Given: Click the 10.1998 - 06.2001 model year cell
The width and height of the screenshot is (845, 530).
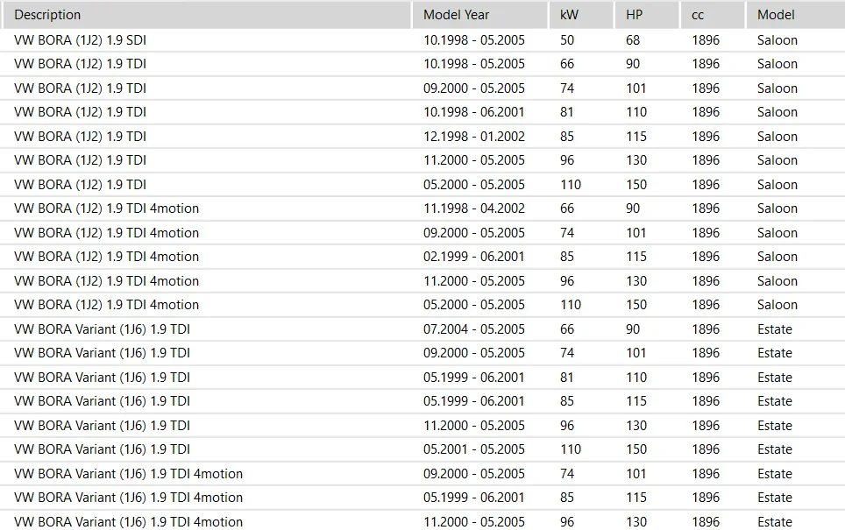Looking at the screenshot, I should point(473,112).
